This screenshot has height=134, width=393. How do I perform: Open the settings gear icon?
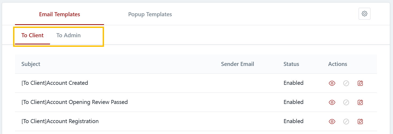click(364, 14)
